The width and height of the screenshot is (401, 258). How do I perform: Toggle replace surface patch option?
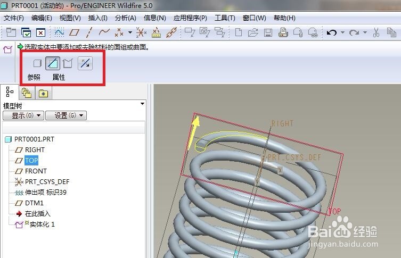pos(68,63)
